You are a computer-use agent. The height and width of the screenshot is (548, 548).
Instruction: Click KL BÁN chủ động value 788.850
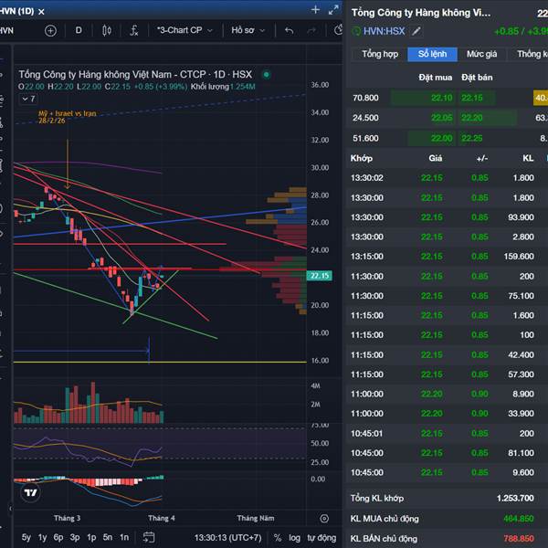[x=519, y=539]
